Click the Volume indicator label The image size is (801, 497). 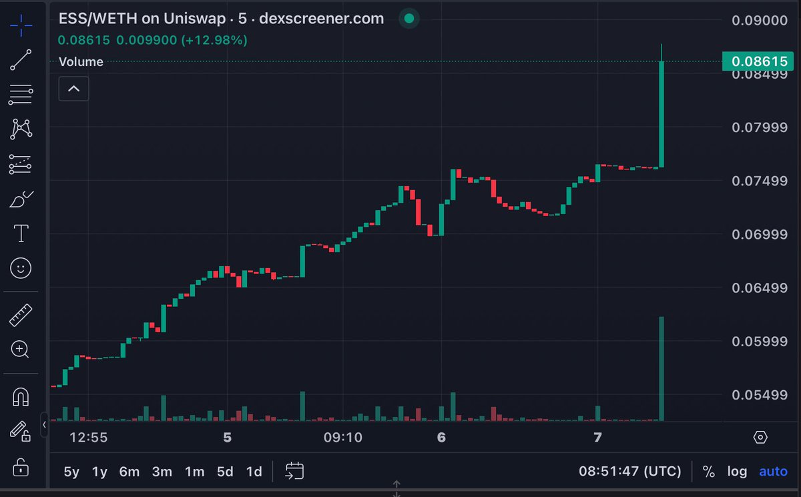tap(81, 62)
